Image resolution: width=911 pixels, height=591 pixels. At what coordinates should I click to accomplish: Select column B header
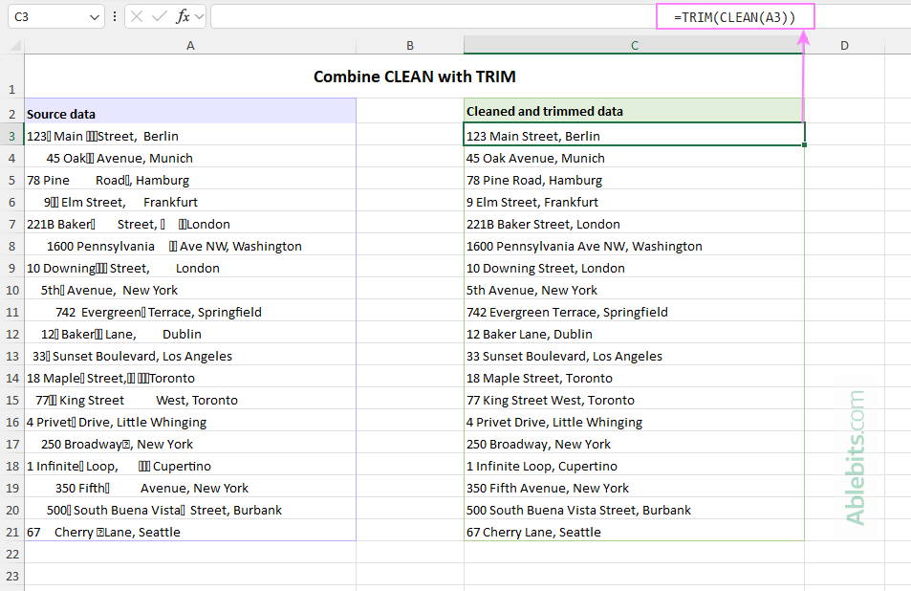[x=409, y=45]
